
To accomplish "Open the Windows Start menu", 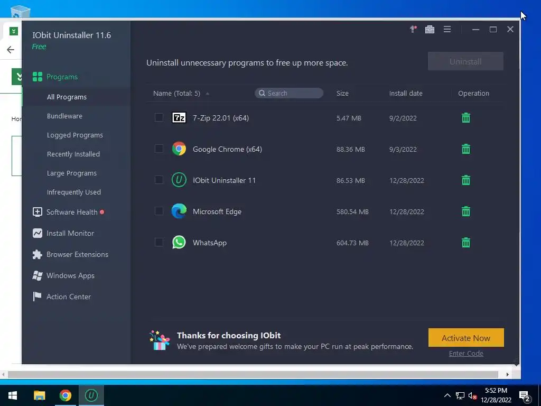I will click(x=13, y=395).
